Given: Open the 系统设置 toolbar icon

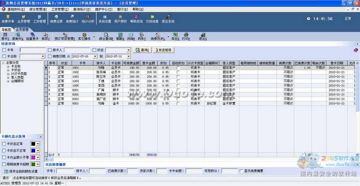Looking at the screenshot, I should [105, 19].
